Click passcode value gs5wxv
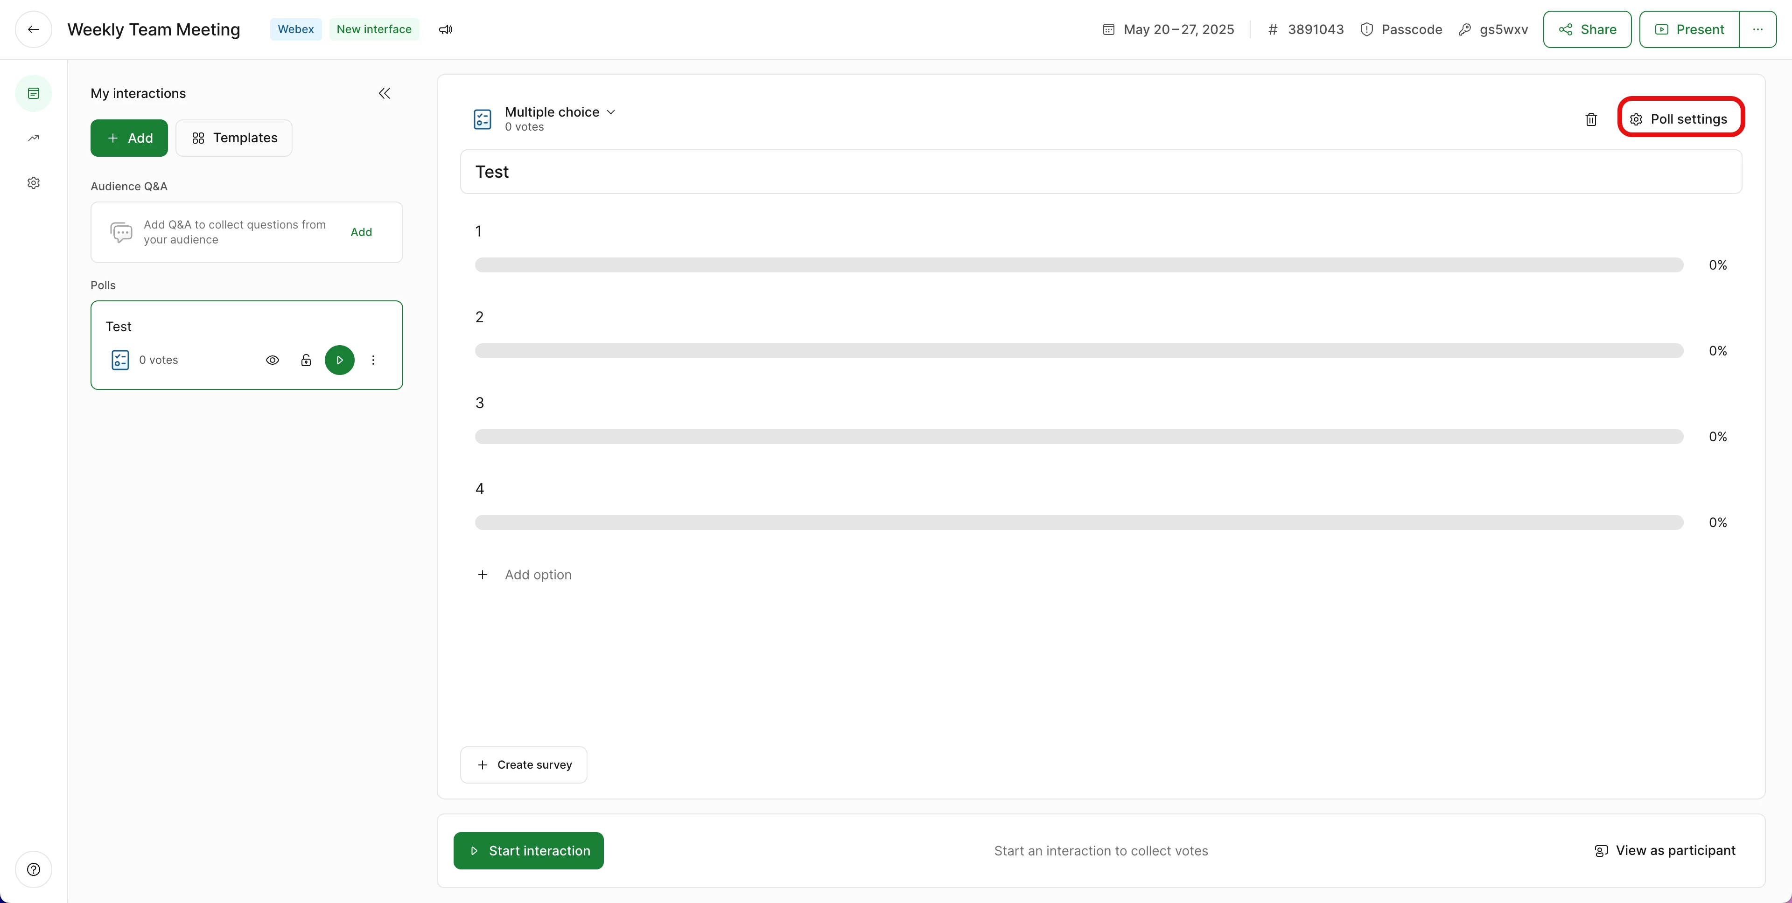The image size is (1792, 903). pyautogui.click(x=1503, y=29)
